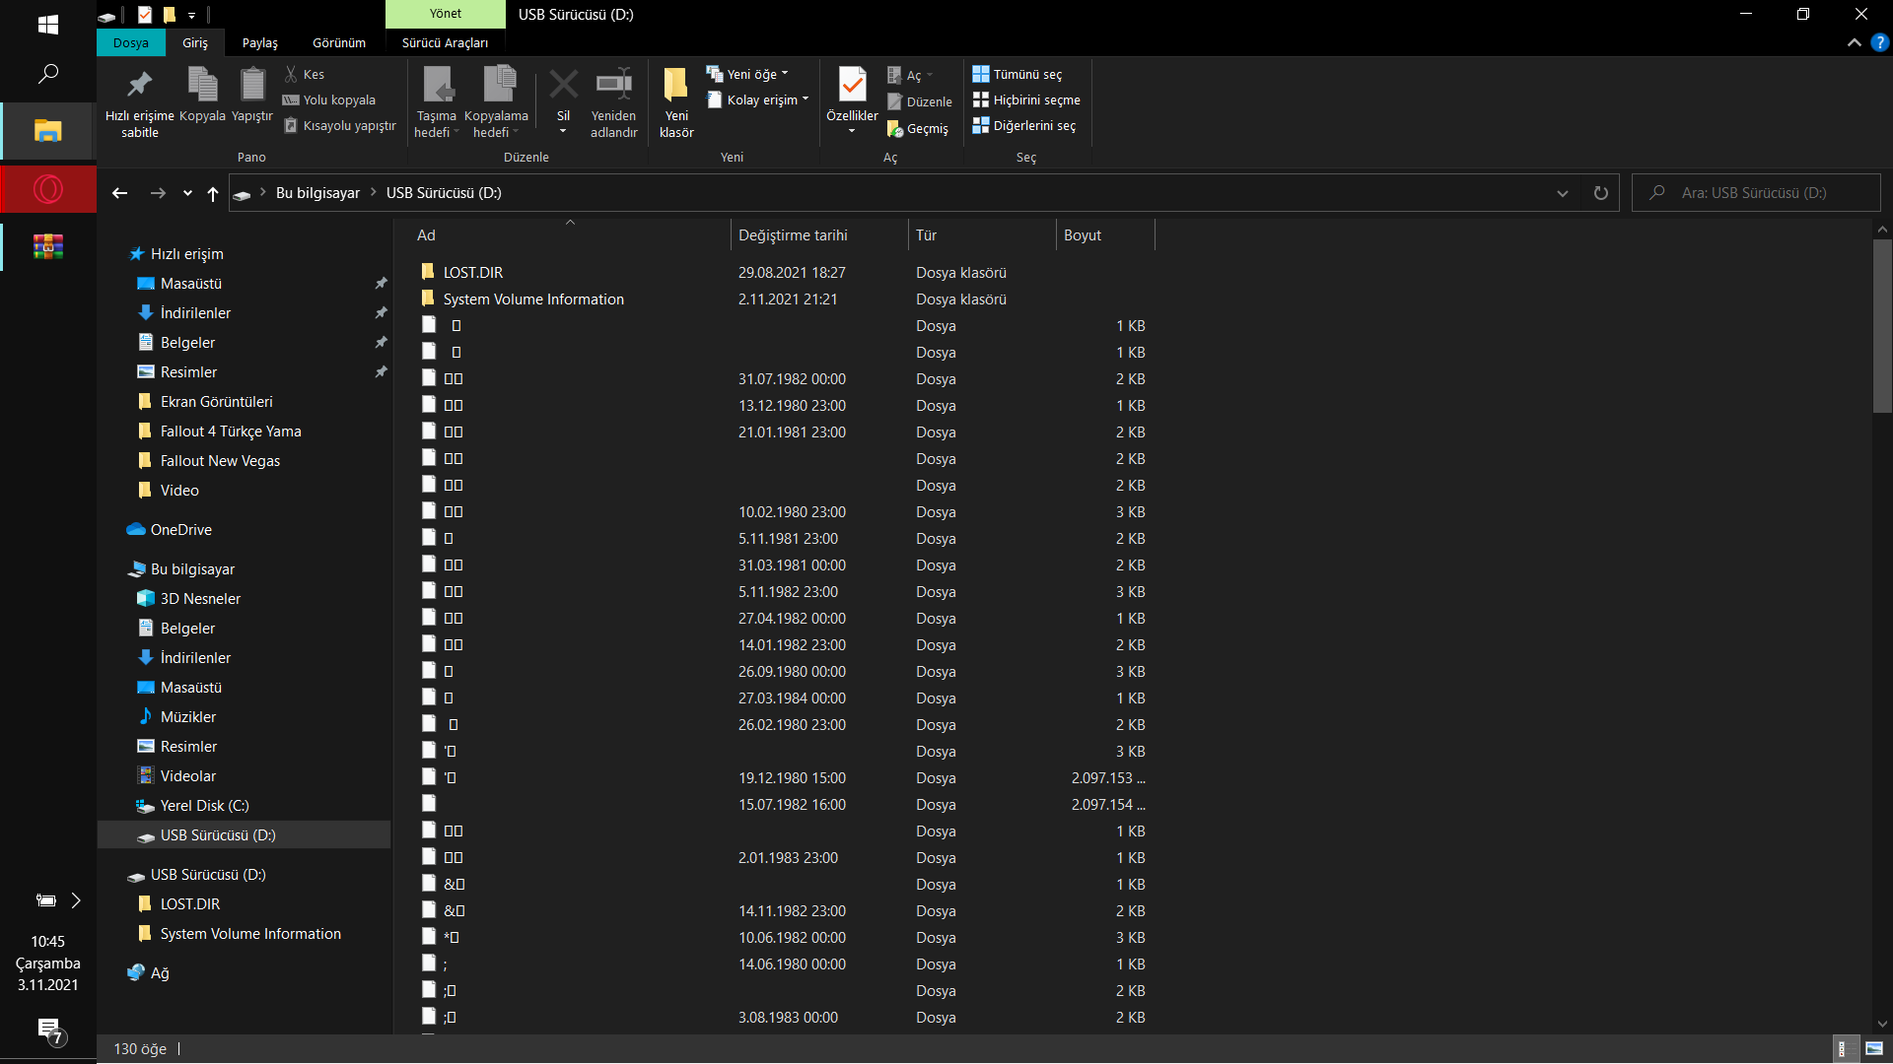The height and width of the screenshot is (1064, 1893).
Task: Click the Sil (Delete) X icon
Action: coord(563,86)
